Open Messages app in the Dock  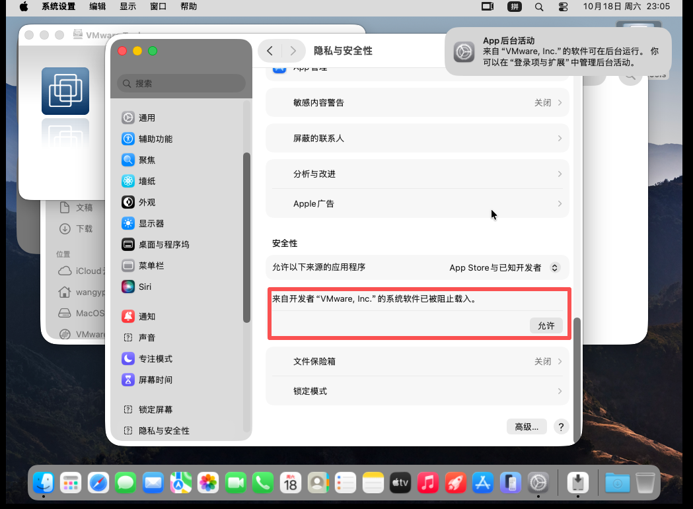126,483
